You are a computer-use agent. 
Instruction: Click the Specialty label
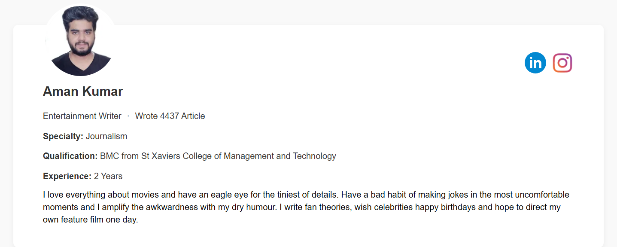63,136
